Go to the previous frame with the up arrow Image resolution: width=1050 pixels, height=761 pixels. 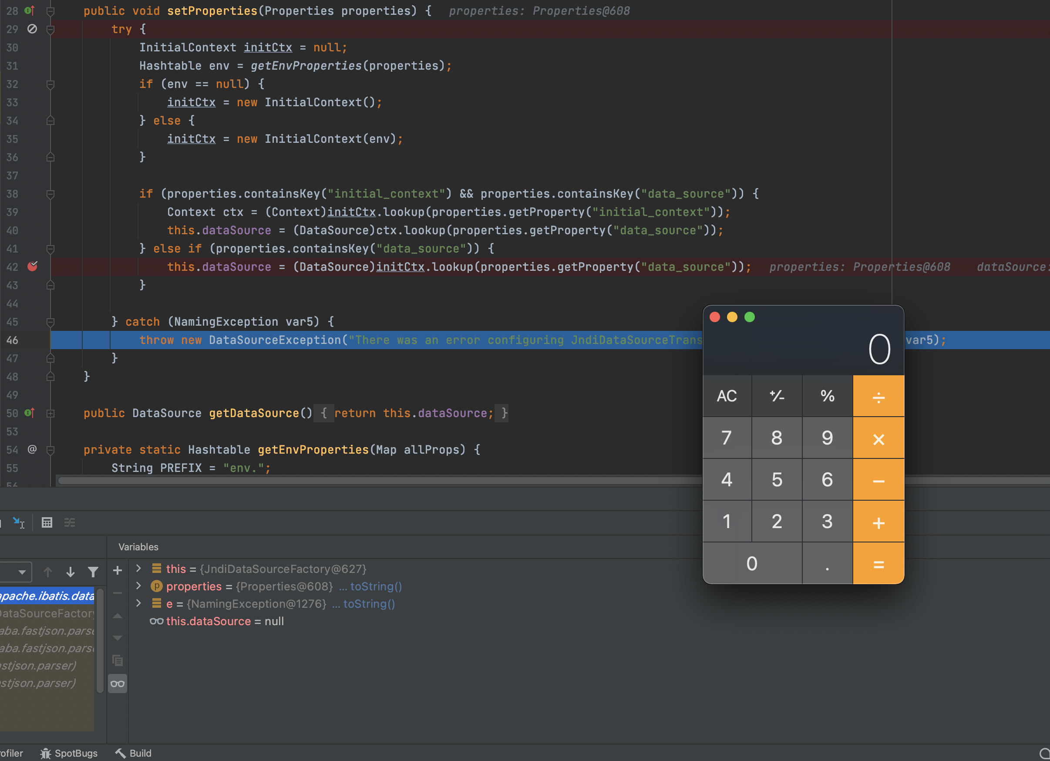pyautogui.click(x=48, y=572)
